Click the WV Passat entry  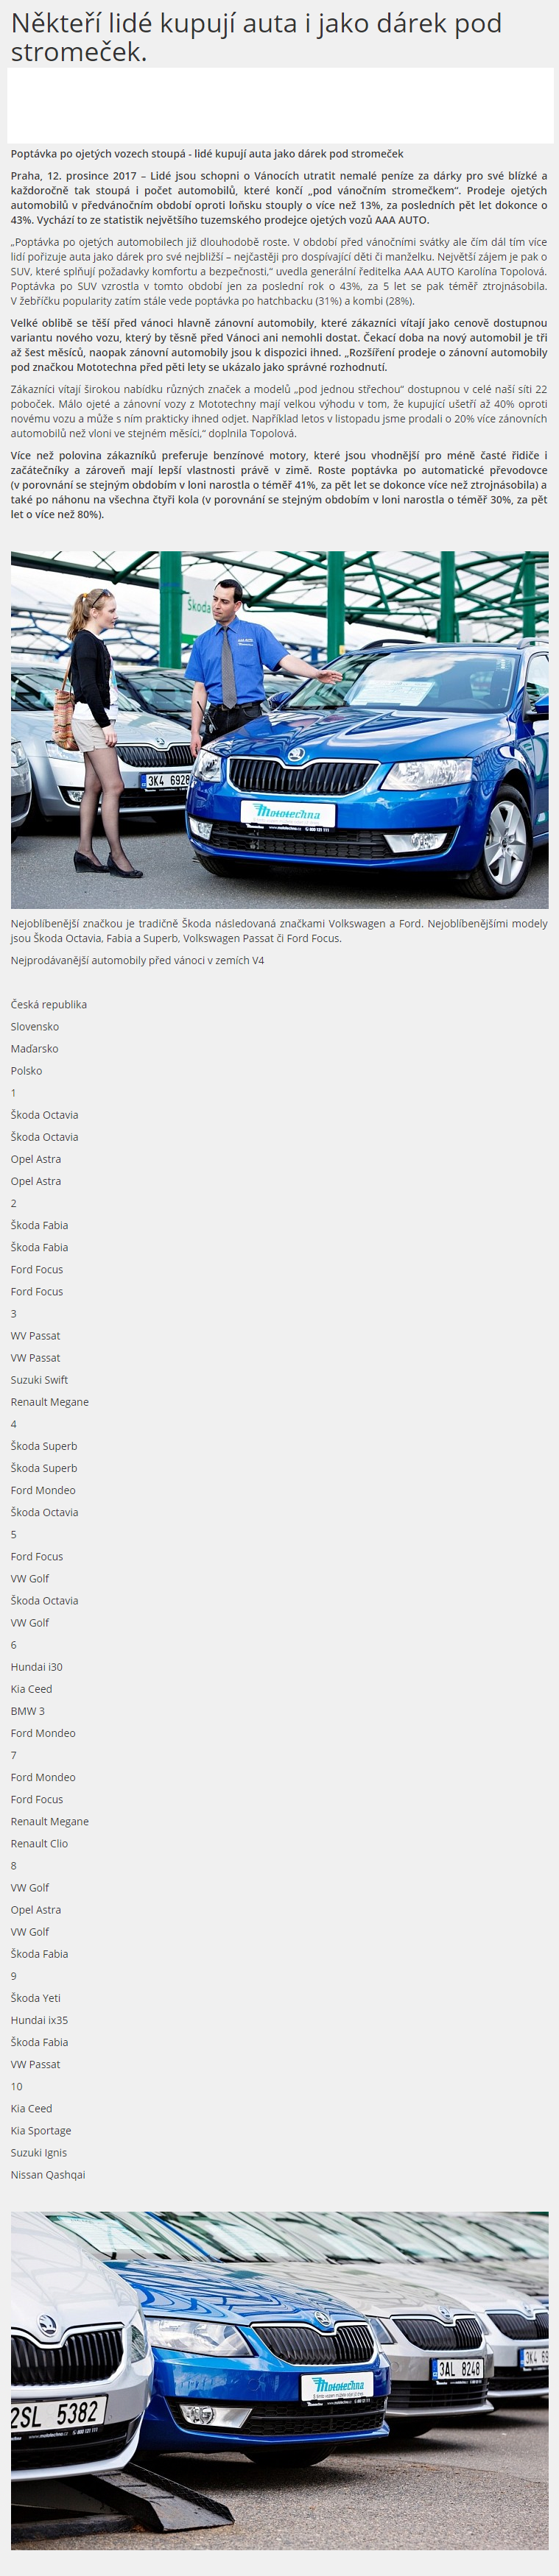coord(36,1335)
